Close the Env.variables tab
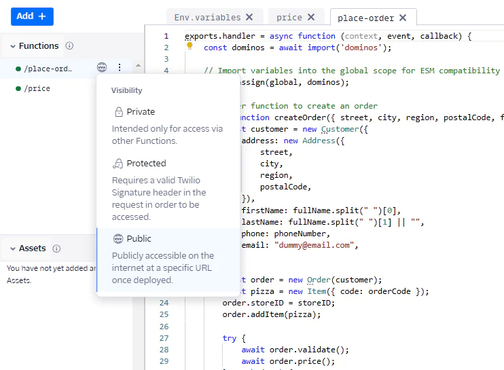Image resolution: width=504 pixels, height=370 pixels. (249, 17)
